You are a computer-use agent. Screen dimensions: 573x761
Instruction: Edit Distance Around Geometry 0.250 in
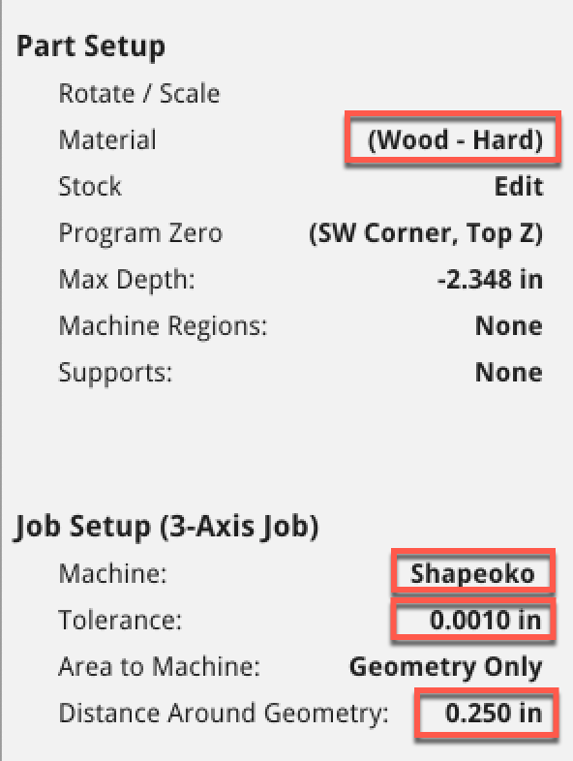(x=494, y=713)
